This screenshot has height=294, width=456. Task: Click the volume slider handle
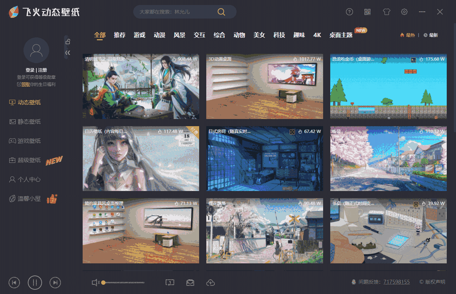click(103, 283)
